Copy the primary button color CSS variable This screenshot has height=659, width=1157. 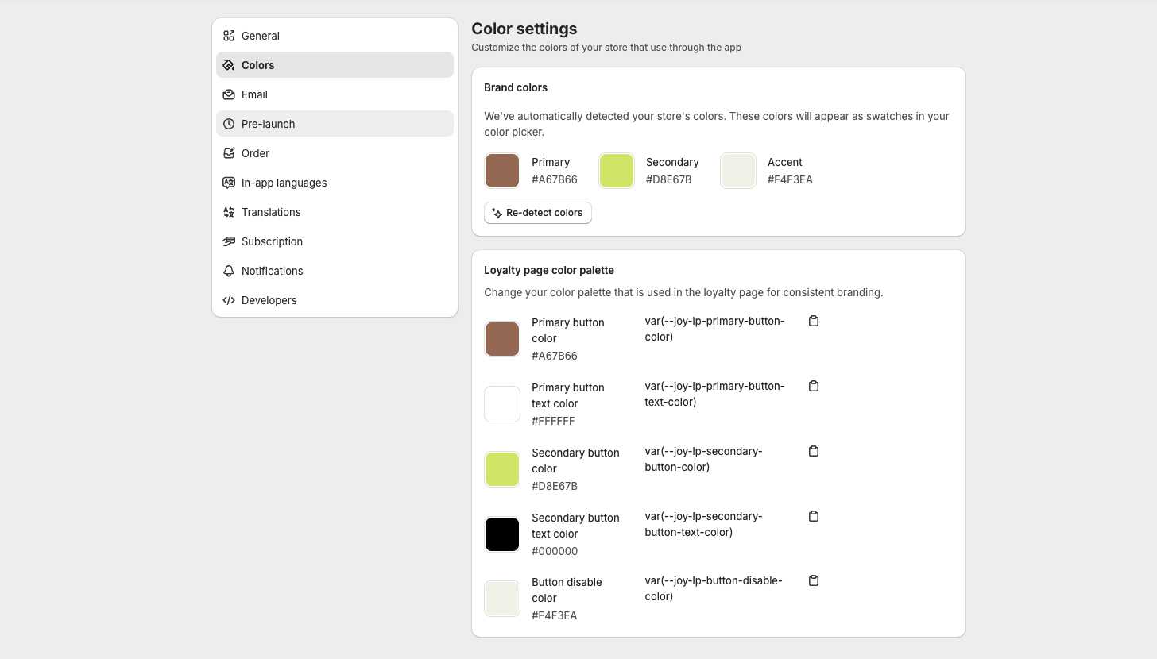(x=813, y=321)
